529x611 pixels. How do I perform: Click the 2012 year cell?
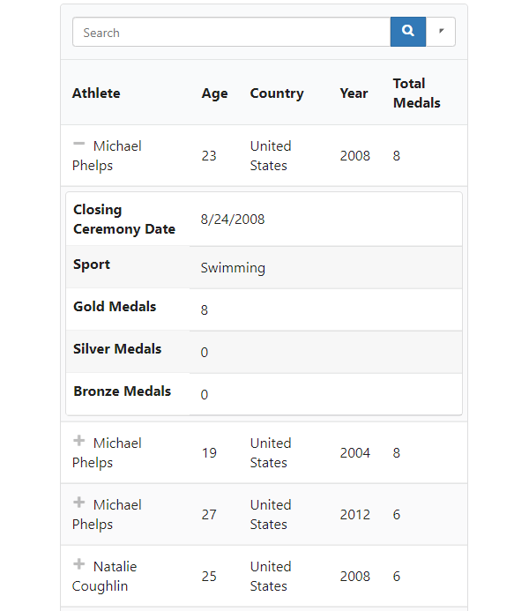(355, 514)
